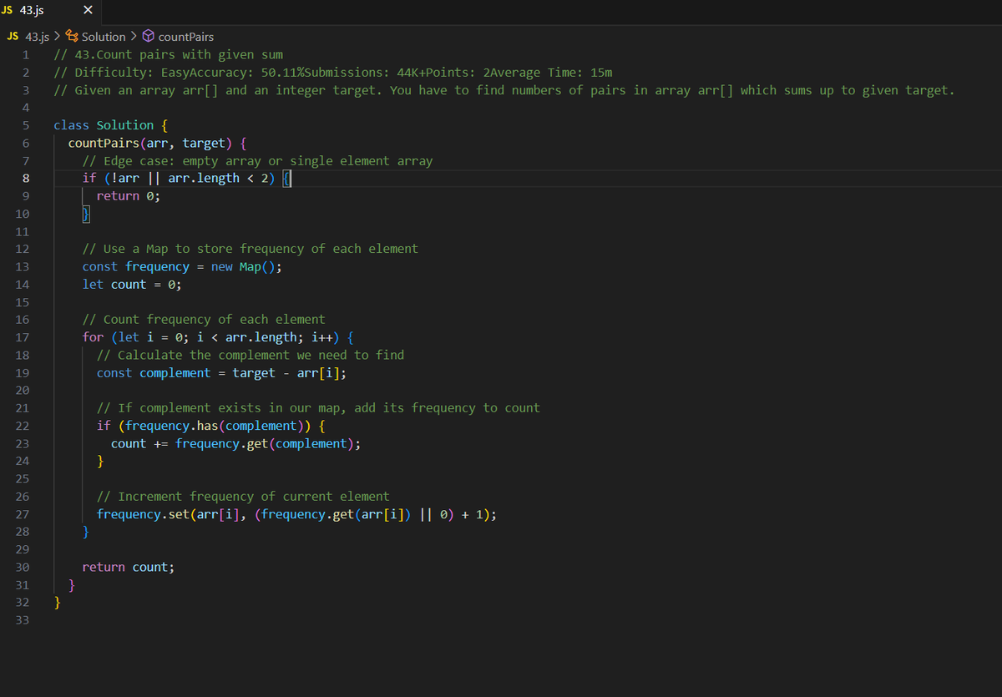
Task: Click the closing brace on line 24
Action: tap(100, 462)
